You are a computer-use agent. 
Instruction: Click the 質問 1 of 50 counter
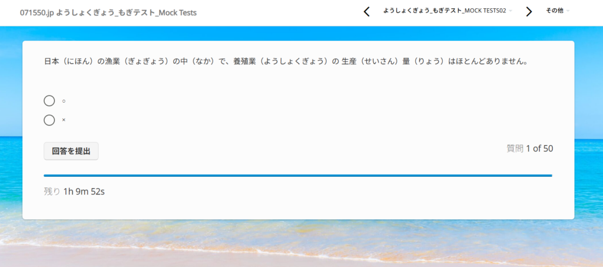click(529, 149)
